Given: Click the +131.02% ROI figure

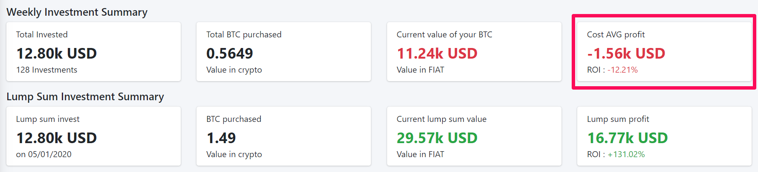Looking at the screenshot, I should tap(626, 154).
